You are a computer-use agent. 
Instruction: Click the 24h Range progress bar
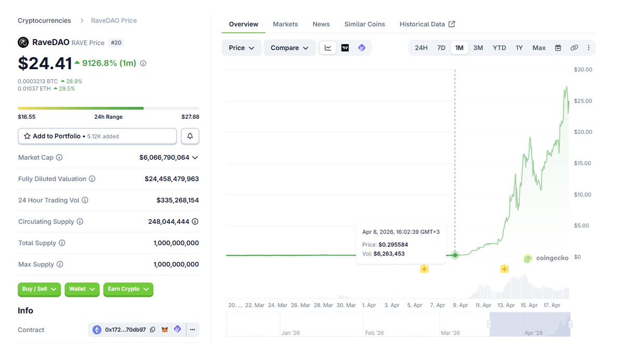click(x=108, y=108)
